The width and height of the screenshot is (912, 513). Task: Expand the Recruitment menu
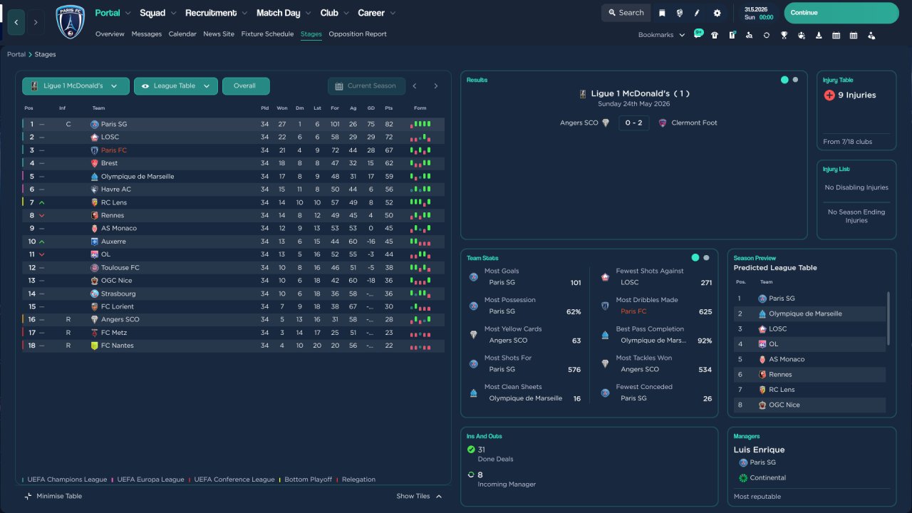[217, 13]
